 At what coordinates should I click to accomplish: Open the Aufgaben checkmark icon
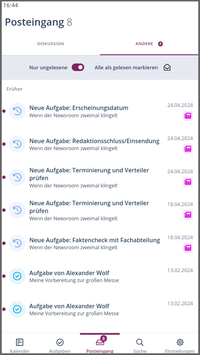coord(60,342)
